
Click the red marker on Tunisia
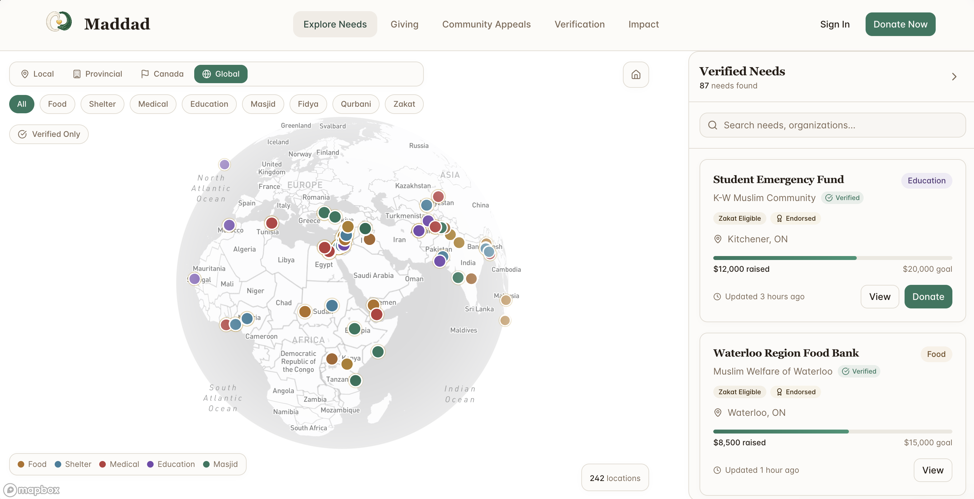(x=272, y=223)
